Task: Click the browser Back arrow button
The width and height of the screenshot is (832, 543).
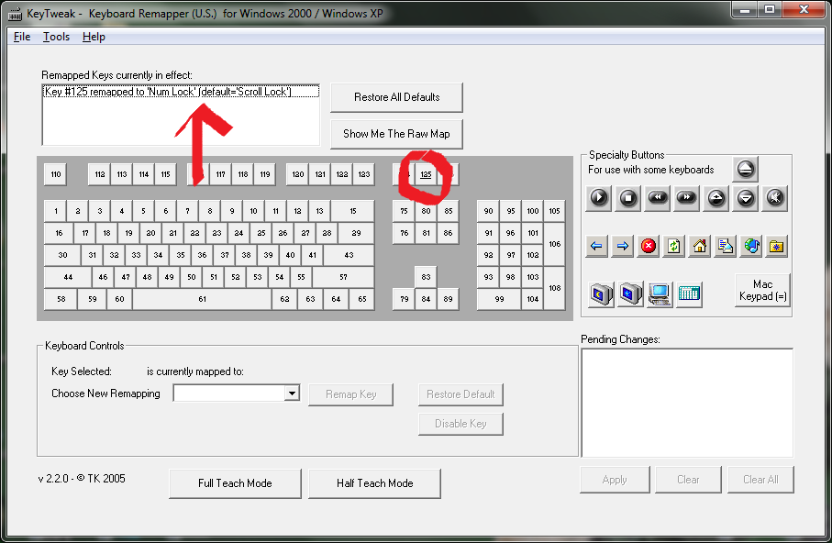Action: 597,246
